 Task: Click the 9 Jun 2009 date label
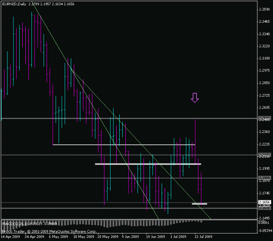130,237
